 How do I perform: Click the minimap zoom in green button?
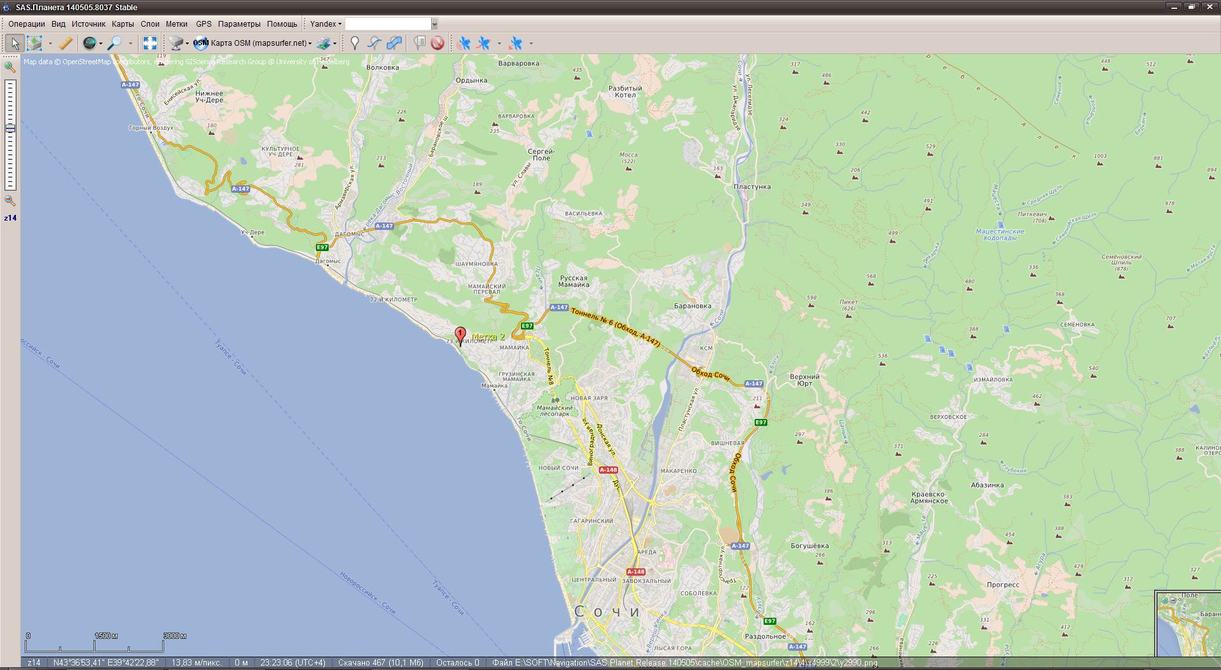[x=1165, y=600]
